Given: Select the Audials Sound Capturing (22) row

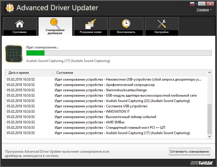Looking at the screenshot, I should tap(106, 101).
